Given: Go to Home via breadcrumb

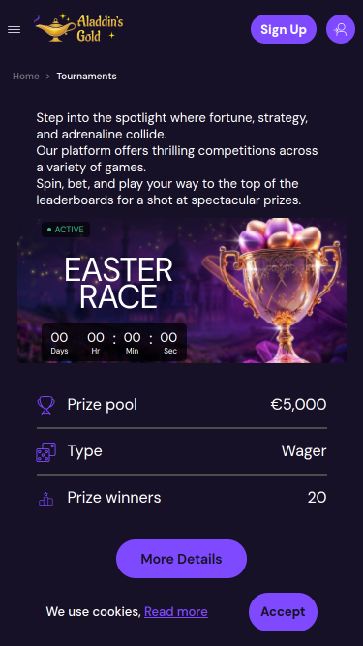Looking at the screenshot, I should coord(26,77).
